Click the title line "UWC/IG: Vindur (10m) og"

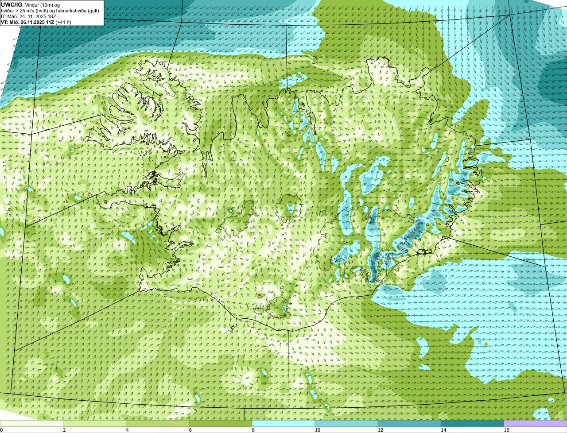click(30, 5)
